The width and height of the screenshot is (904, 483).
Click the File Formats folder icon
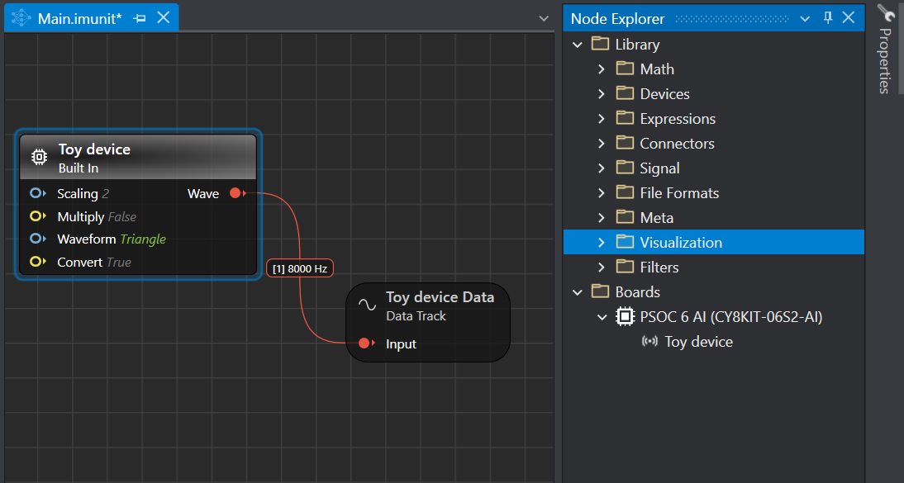tap(625, 192)
